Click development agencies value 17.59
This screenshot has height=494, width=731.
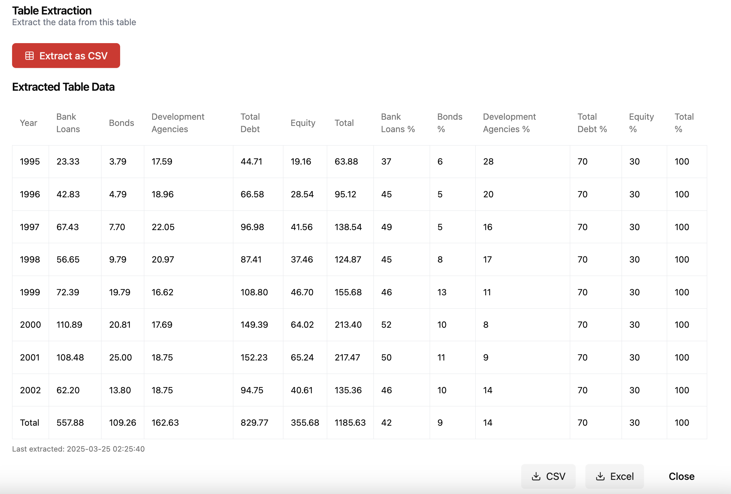tap(162, 161)
